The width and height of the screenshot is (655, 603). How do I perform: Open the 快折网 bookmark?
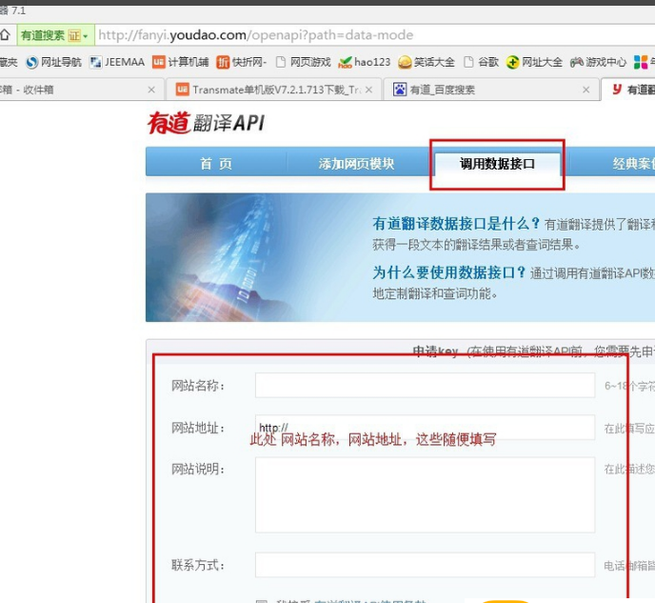pos(242,62)
